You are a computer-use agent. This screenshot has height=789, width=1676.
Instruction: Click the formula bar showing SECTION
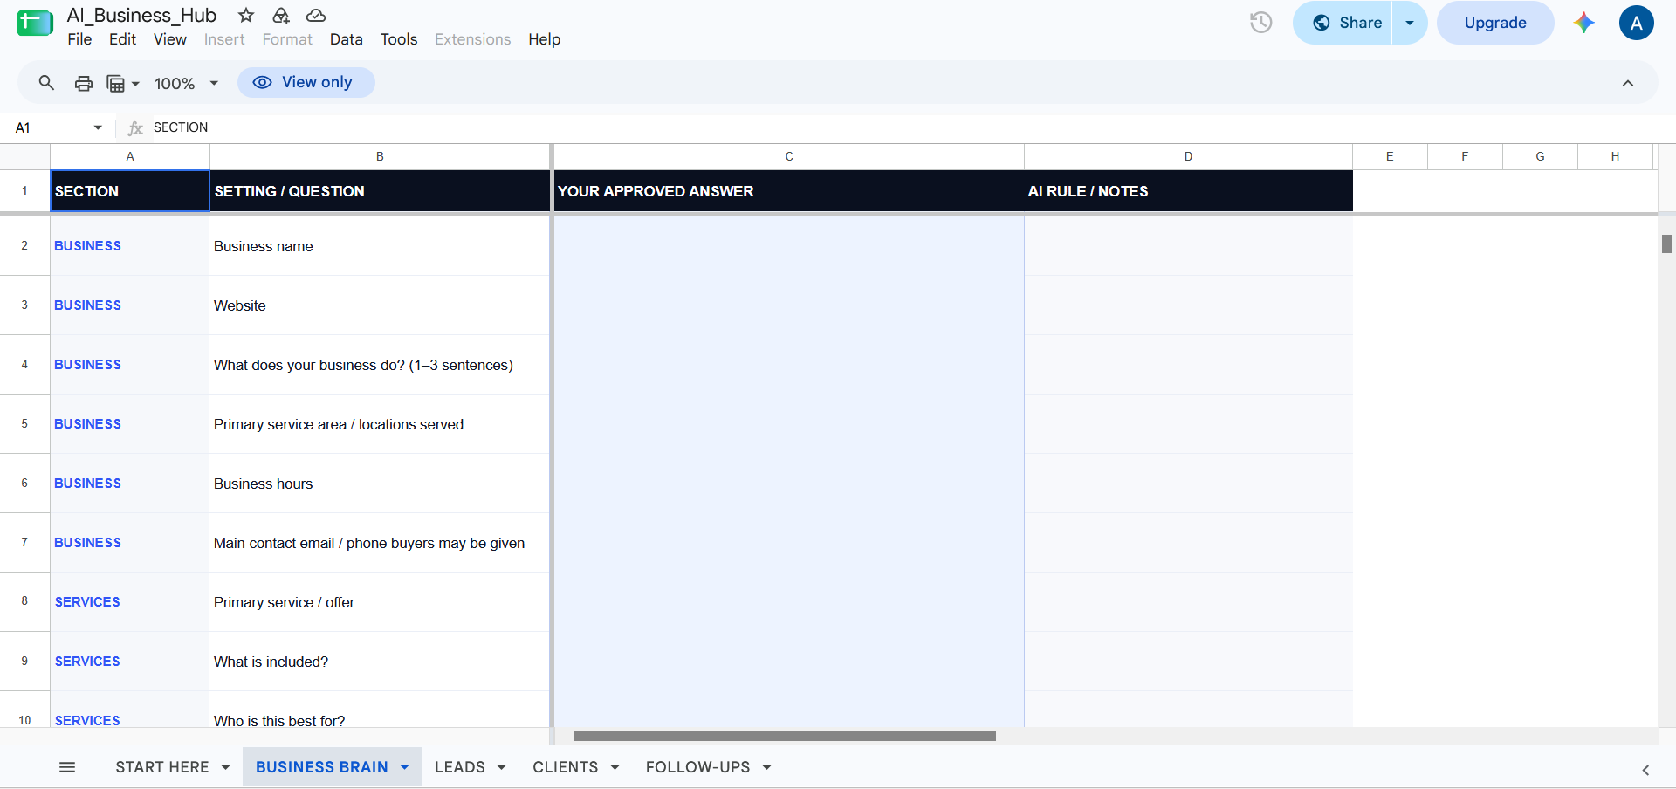coord(908,127)
